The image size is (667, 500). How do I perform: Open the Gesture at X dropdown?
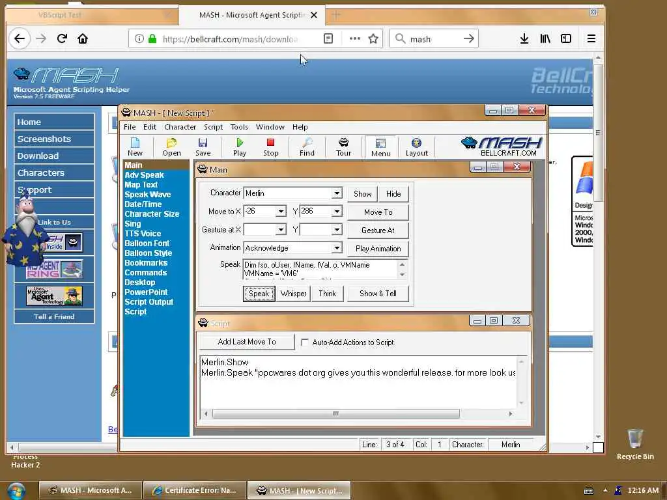281,230
